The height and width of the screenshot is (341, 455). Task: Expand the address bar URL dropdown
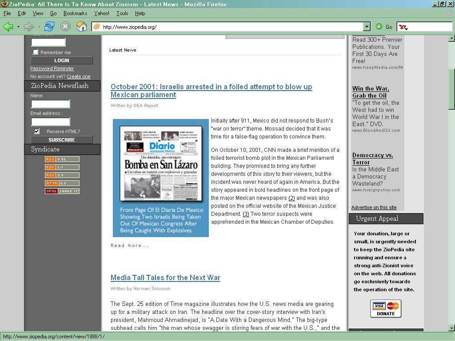[367, 27]
